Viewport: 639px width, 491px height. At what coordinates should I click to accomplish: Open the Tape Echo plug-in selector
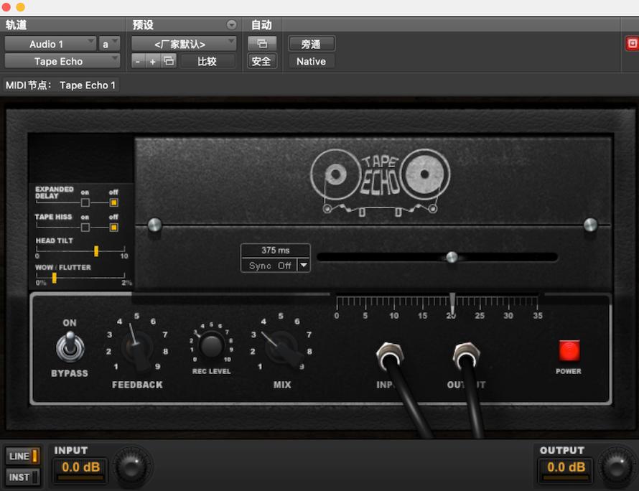(62, 61)
